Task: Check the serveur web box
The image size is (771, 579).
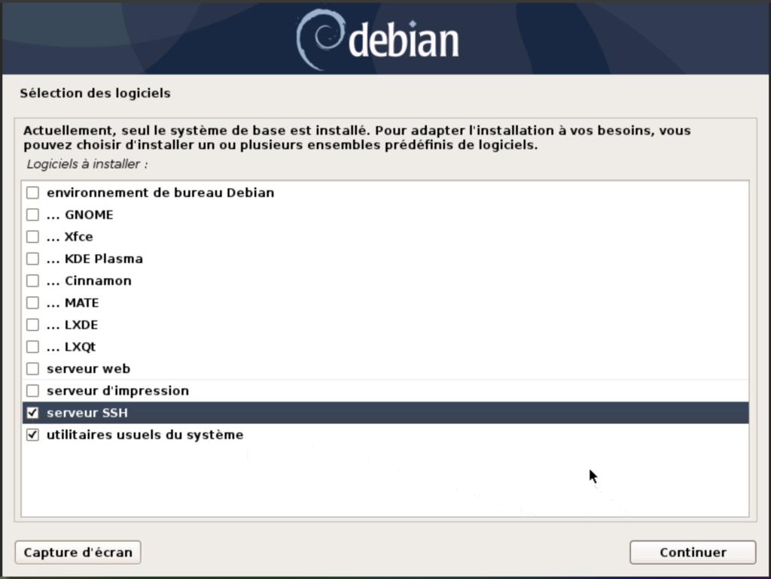Action: [x=32, y=368]
